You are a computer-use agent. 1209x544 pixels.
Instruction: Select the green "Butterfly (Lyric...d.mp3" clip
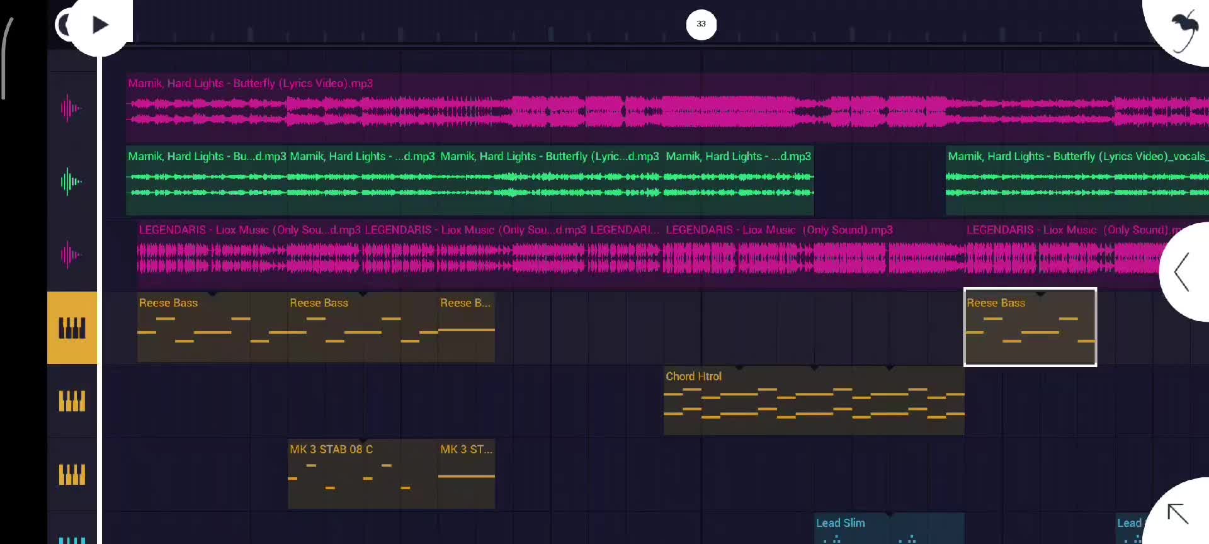click(x=550, y=181)
